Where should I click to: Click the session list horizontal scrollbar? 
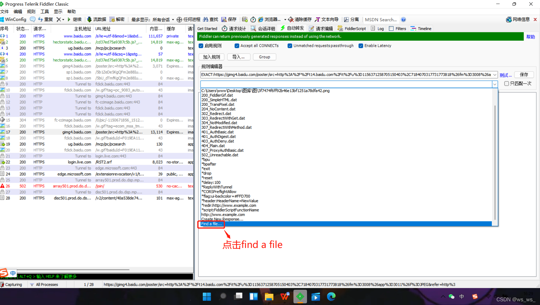click(65, 270)
